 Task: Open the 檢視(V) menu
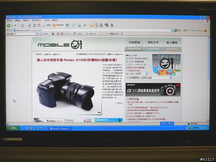coord(26,20)
